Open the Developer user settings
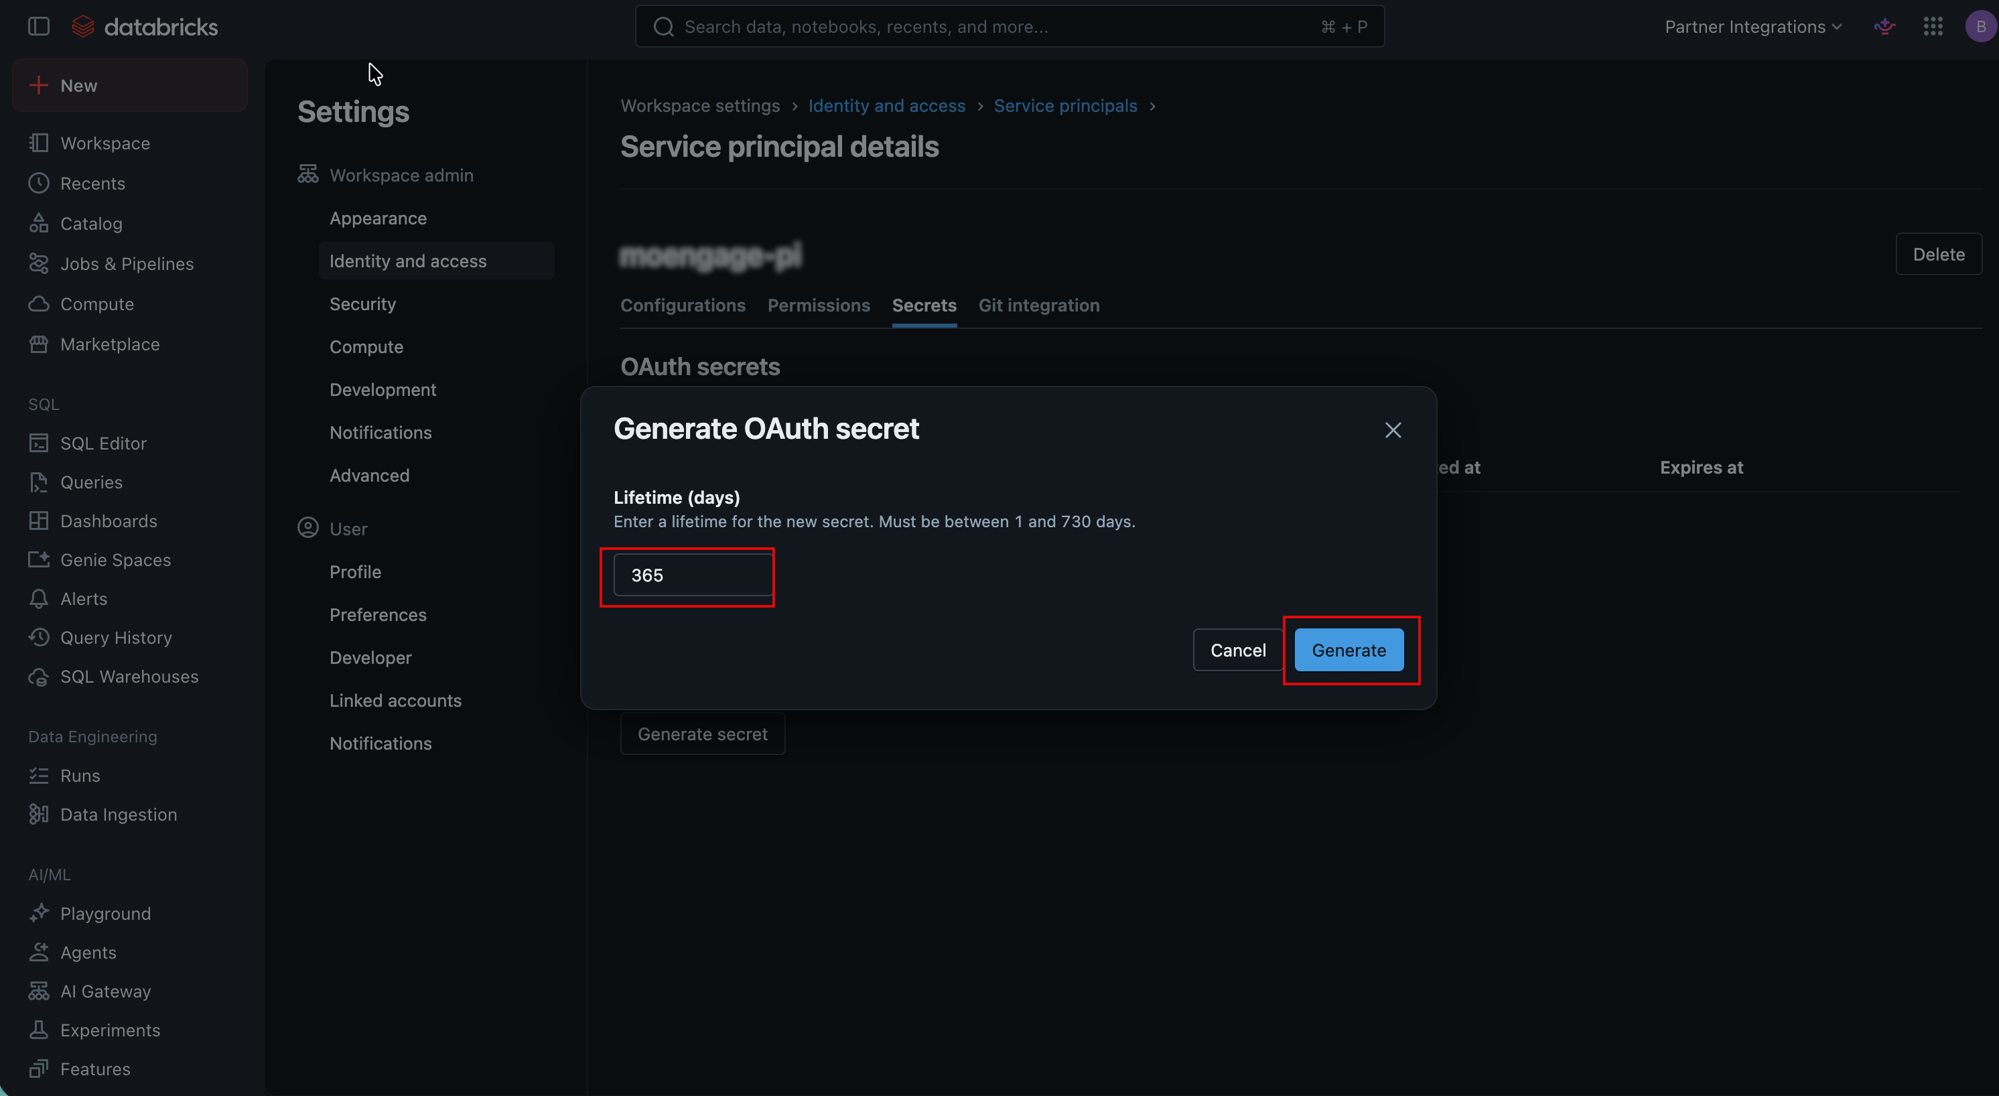 coord(370,657)
